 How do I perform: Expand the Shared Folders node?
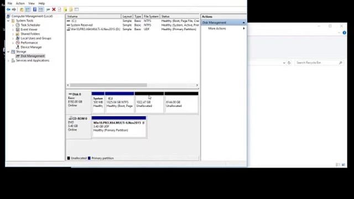coord(13,34)
